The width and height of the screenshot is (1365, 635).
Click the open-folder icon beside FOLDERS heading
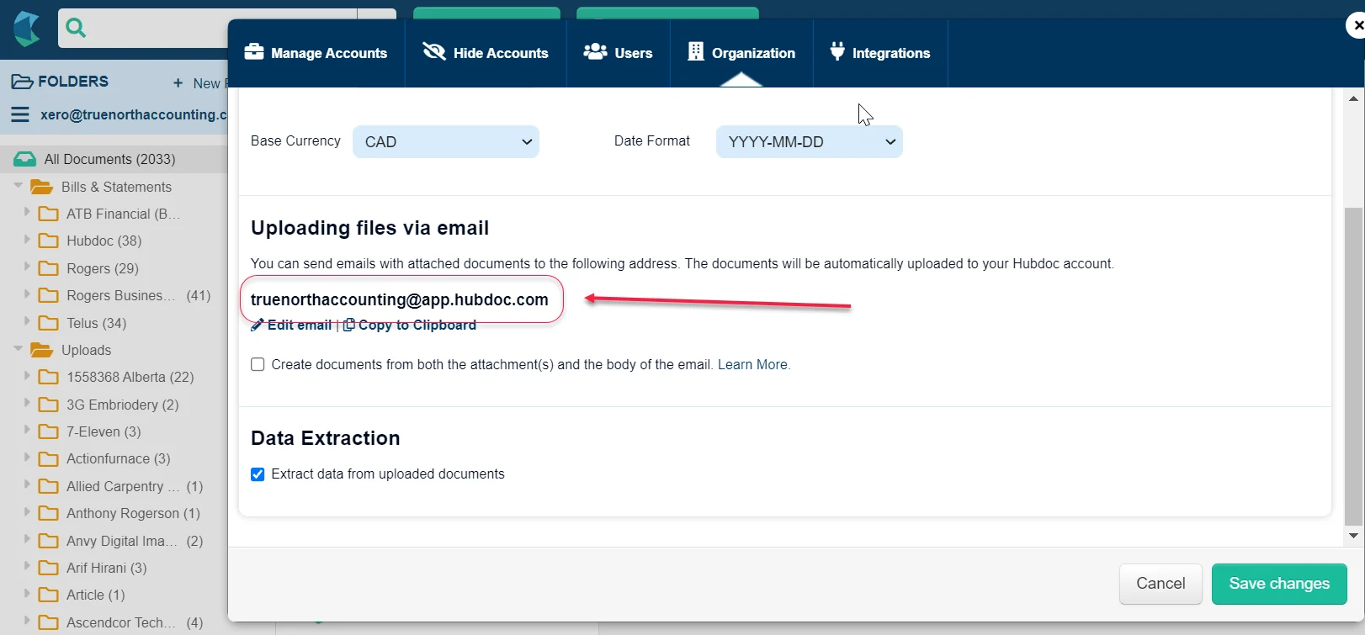click(22, 82)
